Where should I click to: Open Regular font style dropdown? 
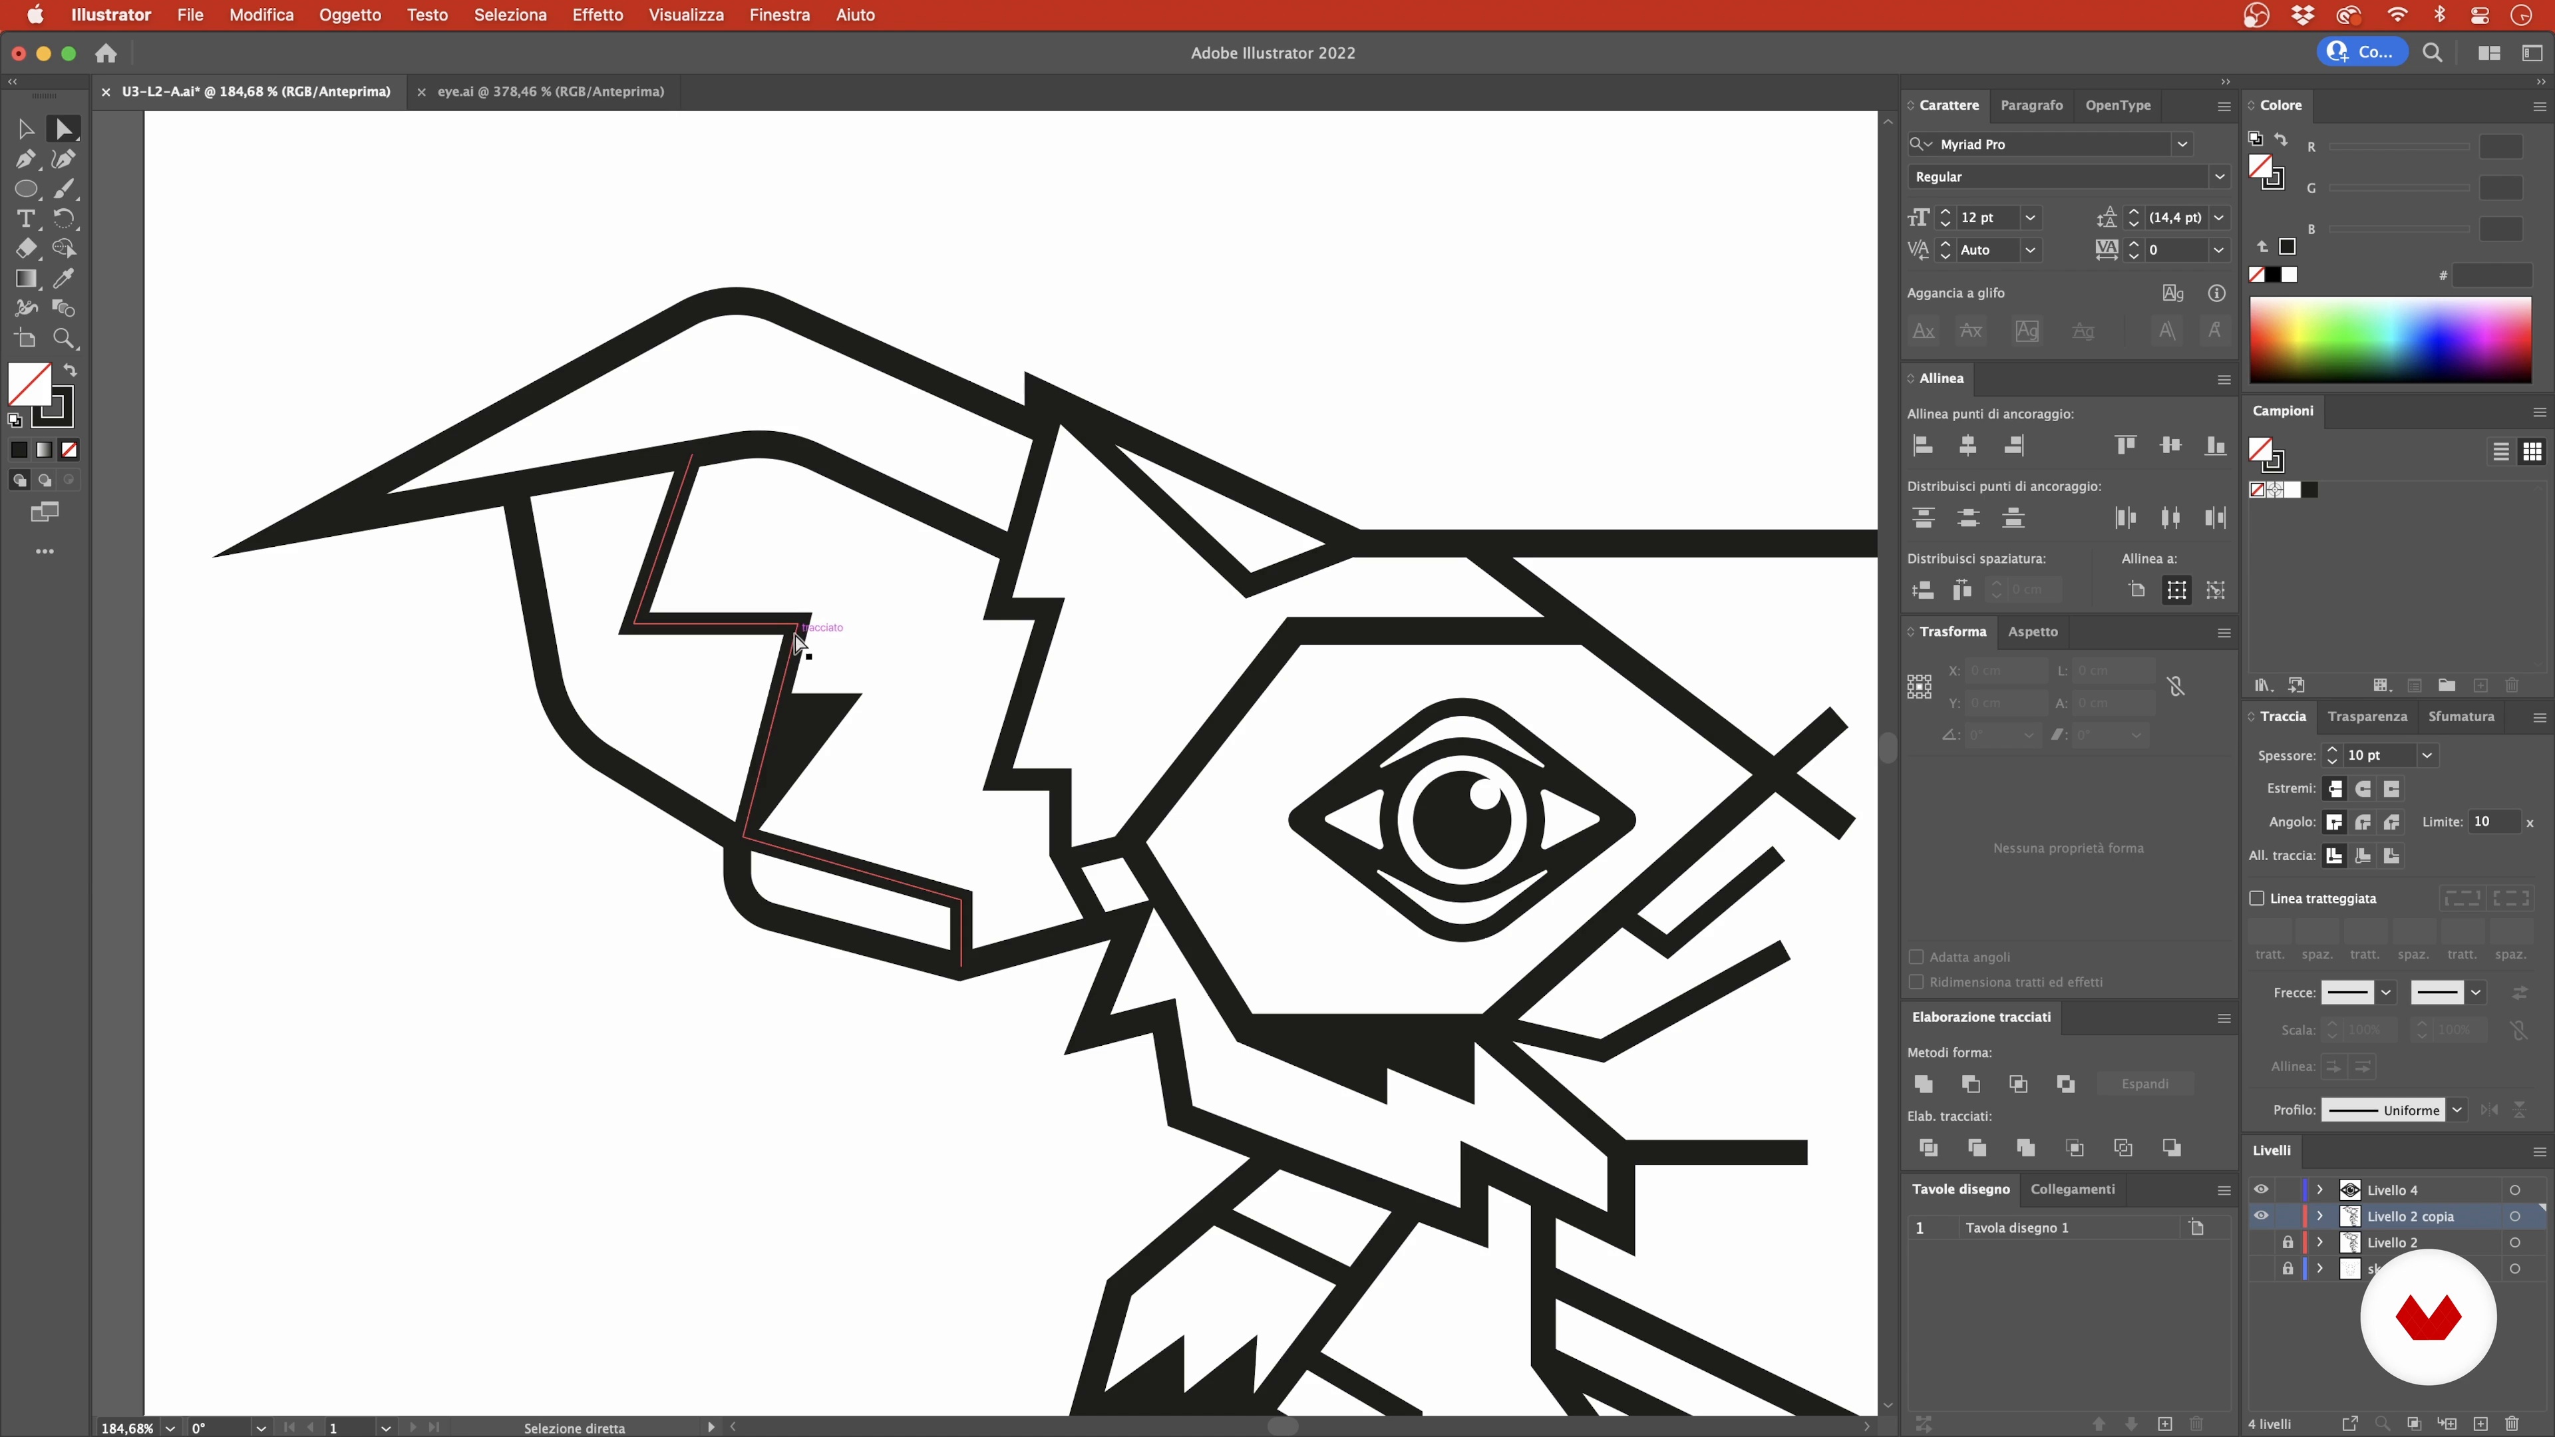click(2219, 176)
